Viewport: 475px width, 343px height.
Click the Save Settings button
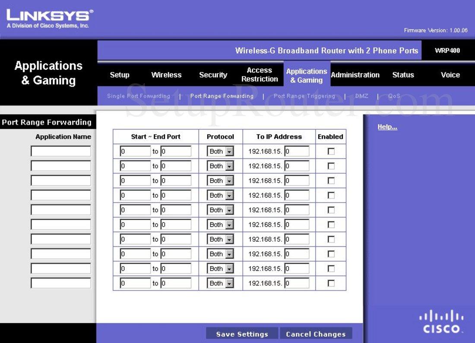(241, 334)
